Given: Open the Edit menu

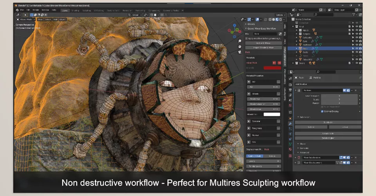Looking at the screenshot, I should point(28,10).
